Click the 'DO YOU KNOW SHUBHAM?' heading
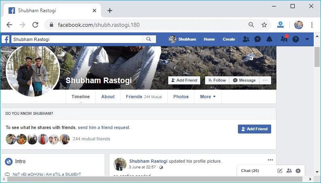The height and width of the screenshot is (183, 321). [29, 114]
